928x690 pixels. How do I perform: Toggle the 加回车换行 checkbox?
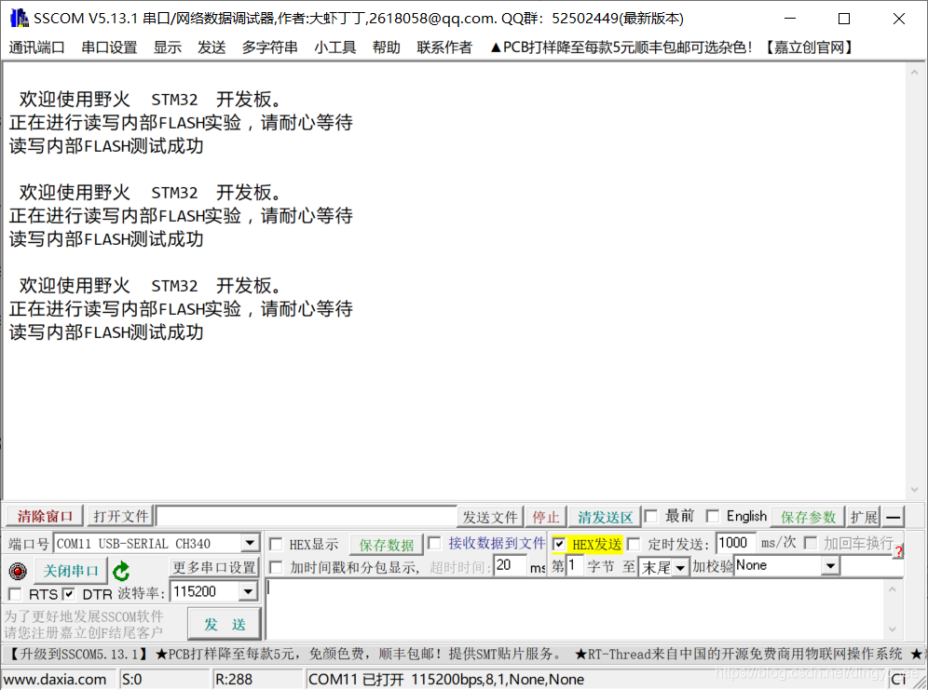pyautogui.click(x=811, y=543)
